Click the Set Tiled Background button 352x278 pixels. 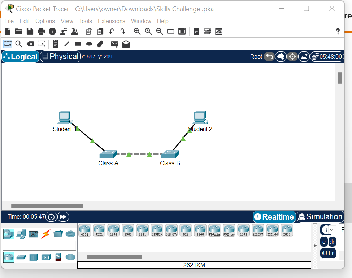304,57
